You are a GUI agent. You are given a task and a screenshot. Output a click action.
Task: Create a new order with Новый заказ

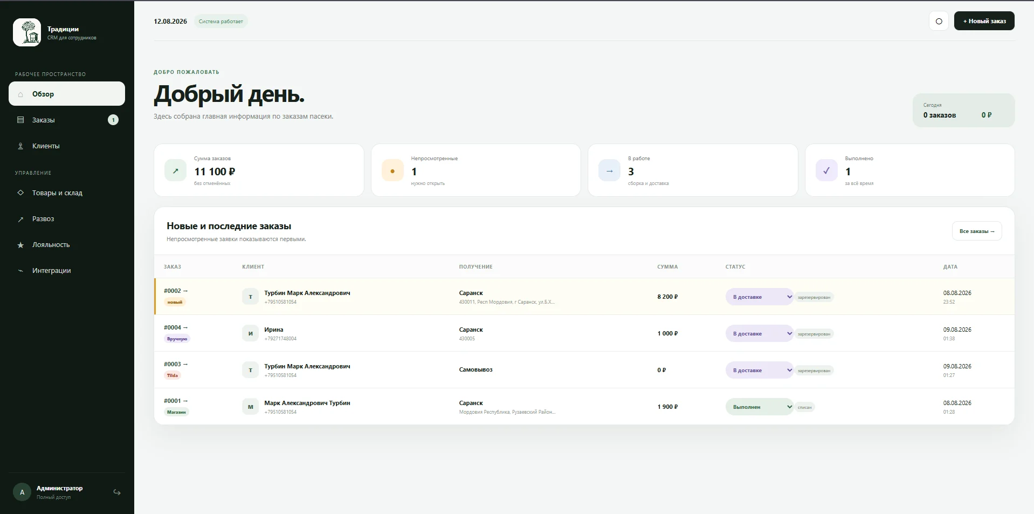click(x=984, y=21)
